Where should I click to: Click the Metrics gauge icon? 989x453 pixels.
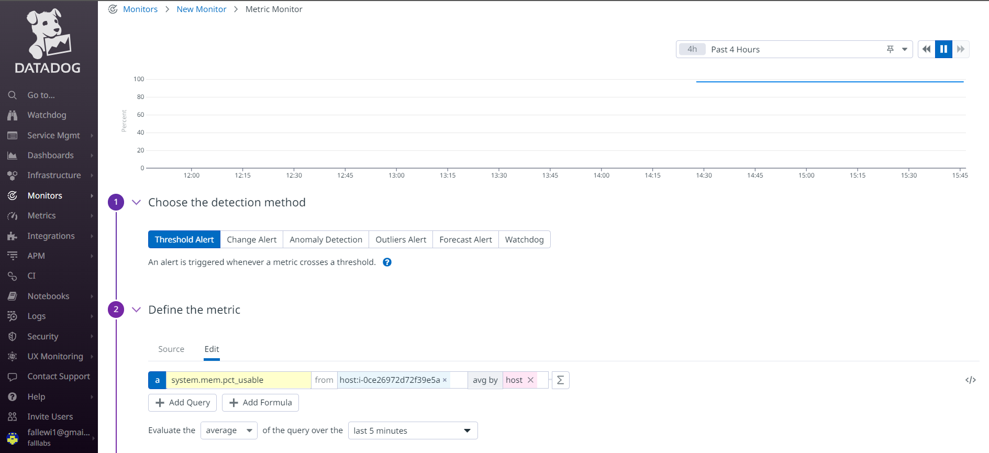[13, 216]
